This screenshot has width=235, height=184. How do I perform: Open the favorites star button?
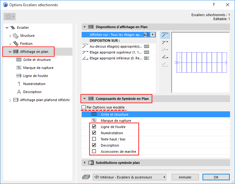pyautogui.click(x=10, y=16)
